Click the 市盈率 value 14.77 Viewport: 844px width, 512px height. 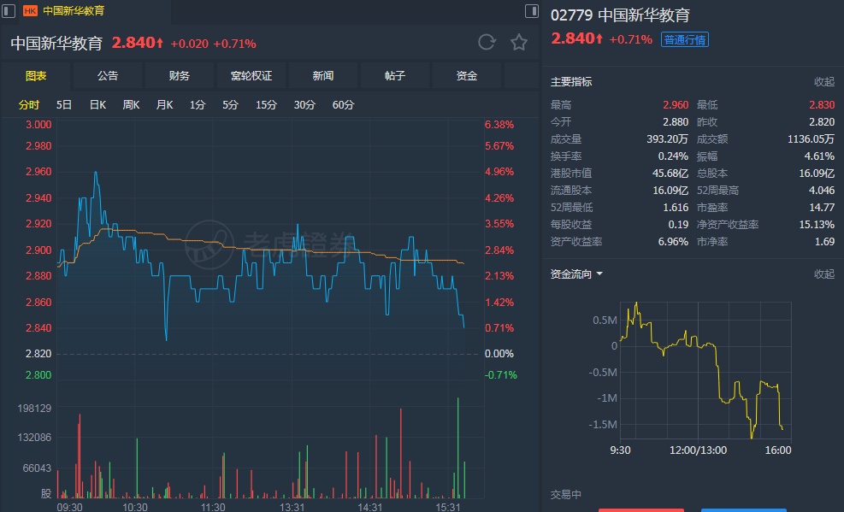(822, 208)
